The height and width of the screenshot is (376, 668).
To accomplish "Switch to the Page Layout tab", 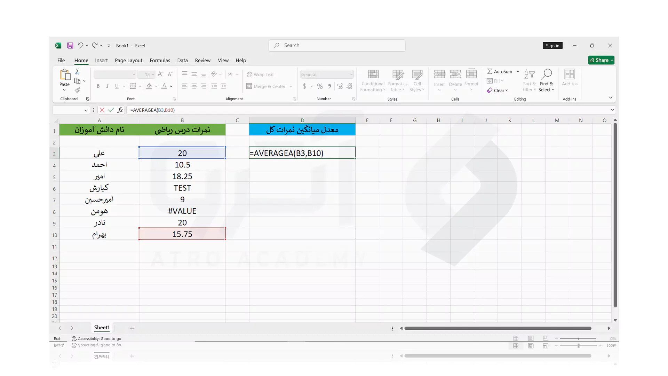I will [128, 60].
